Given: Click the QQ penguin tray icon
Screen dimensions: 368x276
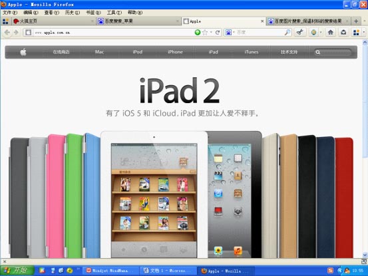Looking at the screenshot, I should coord(347,271).
